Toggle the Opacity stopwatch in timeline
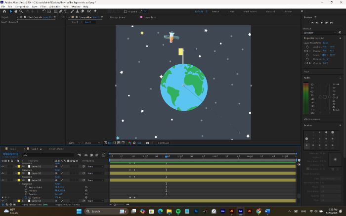The height and width of the screenshot is (216, 346). click(26, 198)
